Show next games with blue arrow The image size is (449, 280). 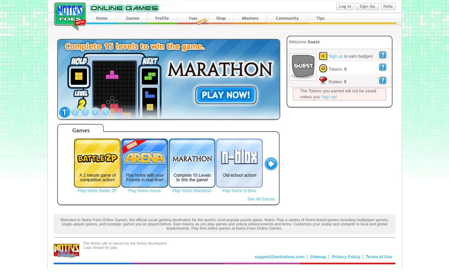271,164
